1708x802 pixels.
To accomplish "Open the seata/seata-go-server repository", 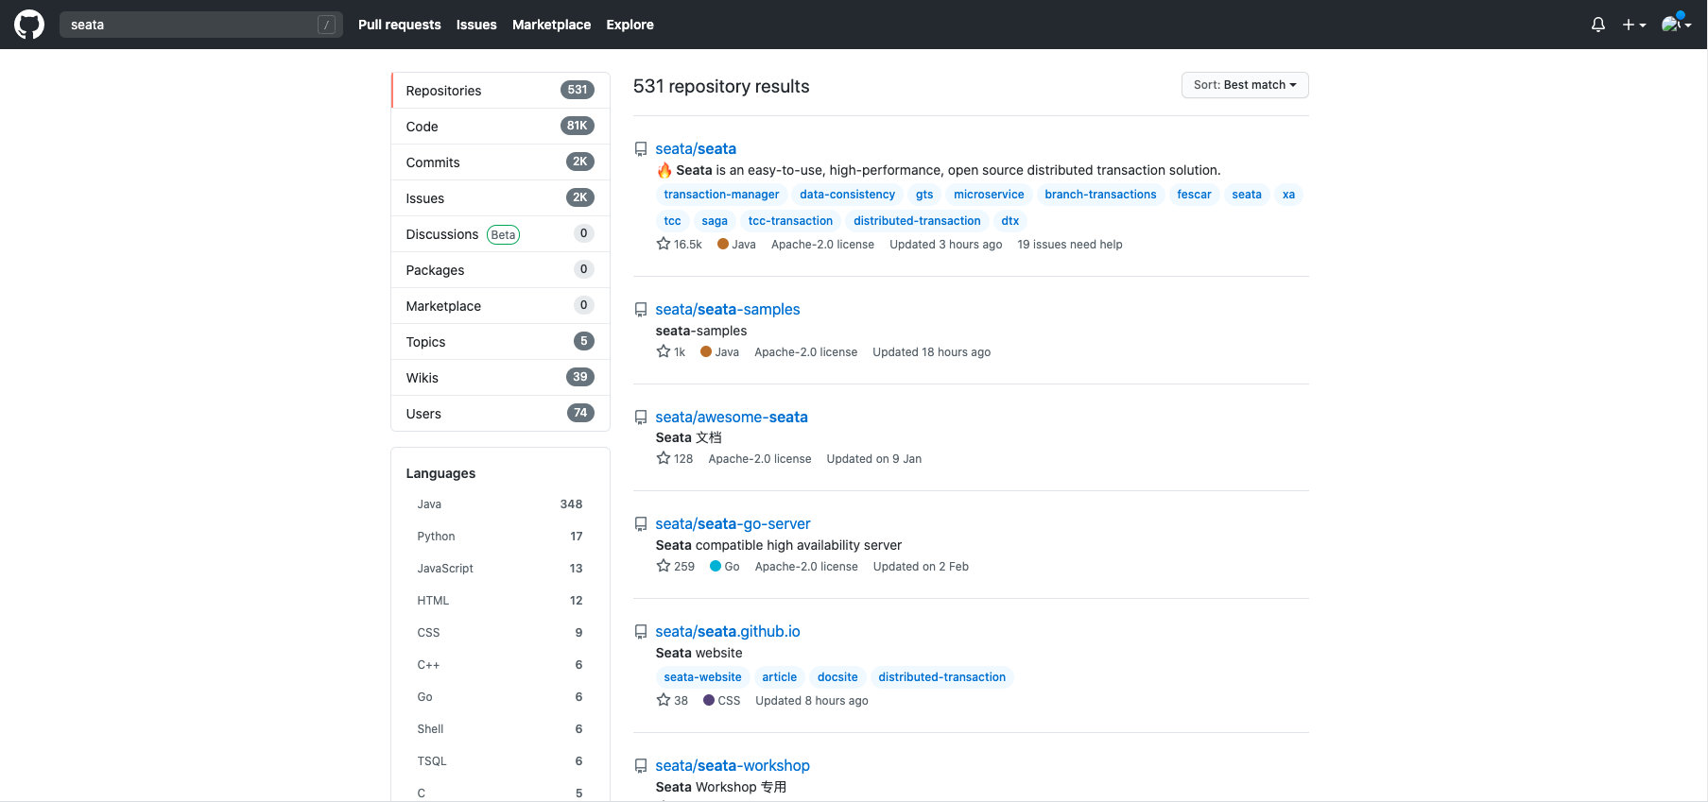I will coord(733,523).
